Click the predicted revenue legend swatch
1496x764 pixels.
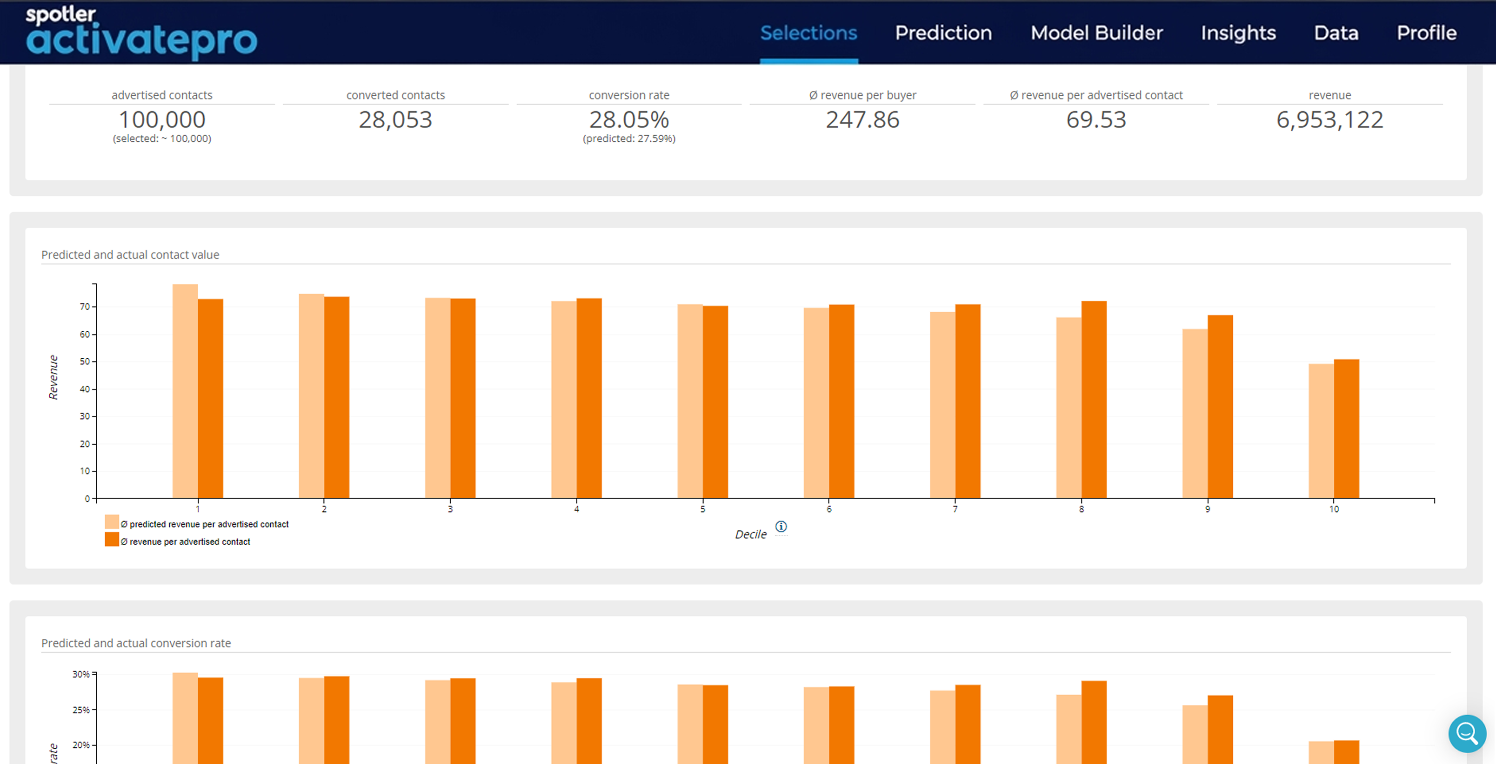(112, 521)
